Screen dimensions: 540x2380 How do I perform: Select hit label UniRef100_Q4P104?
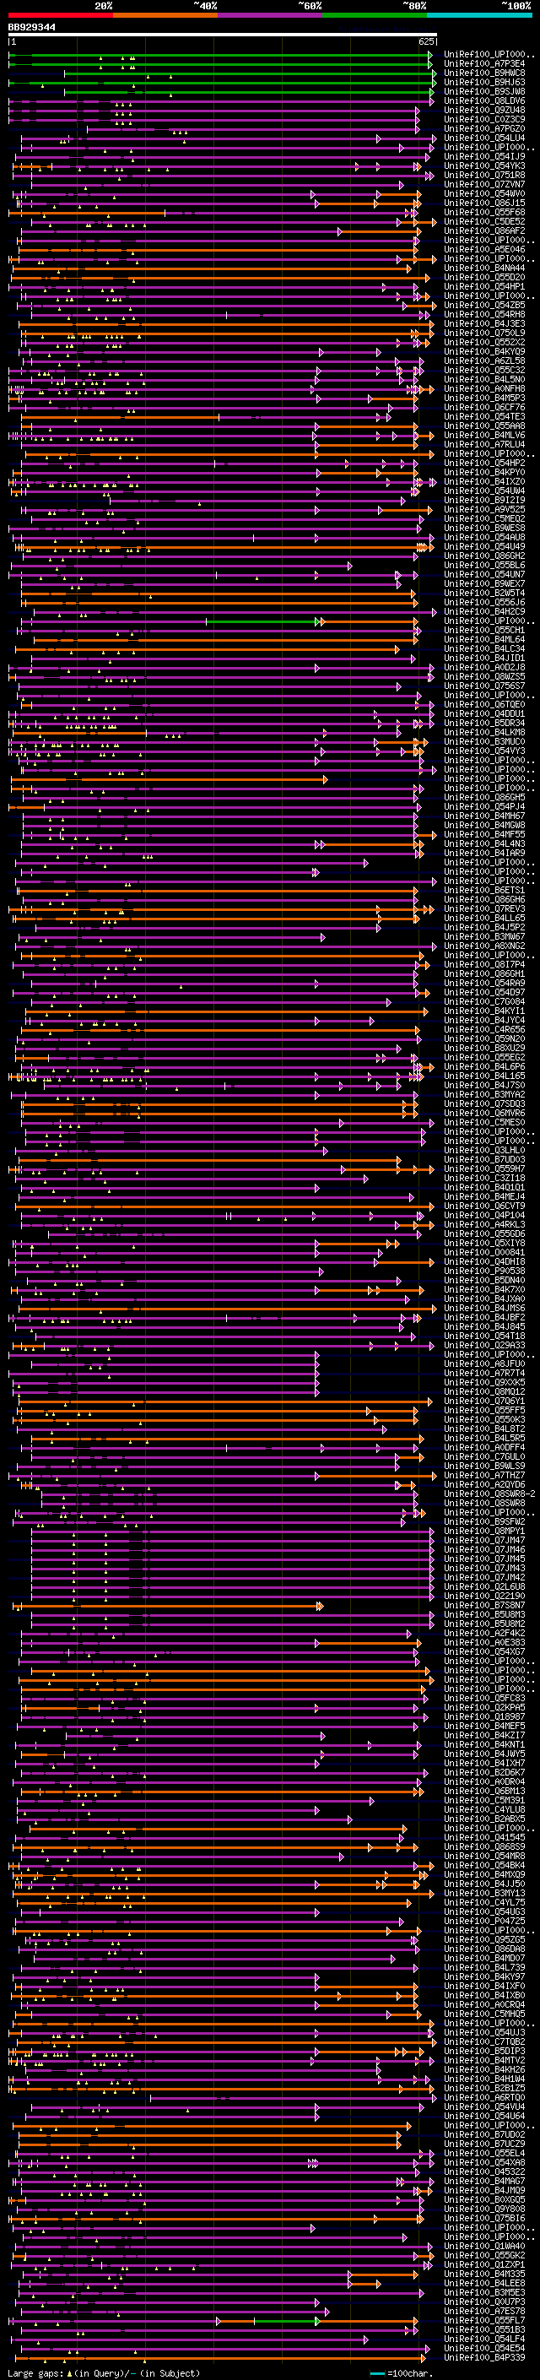tap(484, 1215)
